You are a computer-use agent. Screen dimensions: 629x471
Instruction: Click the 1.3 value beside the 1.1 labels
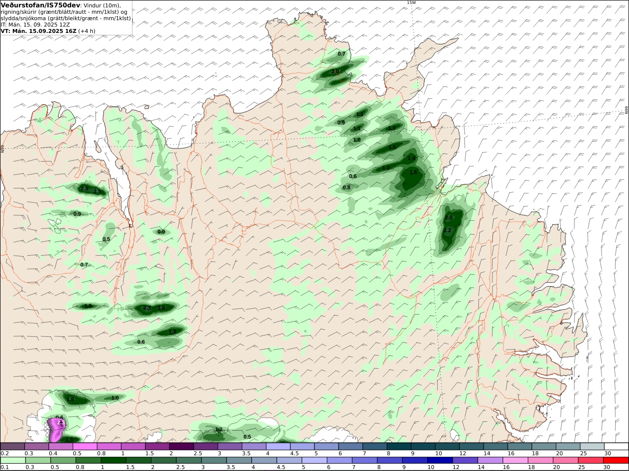tap(392, 128)
